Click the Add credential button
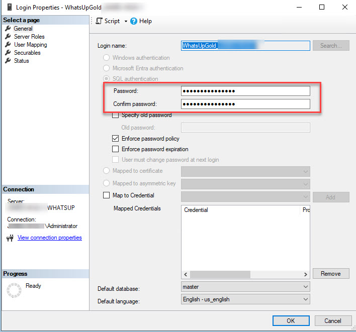The width and height of the screenshot is (356, 332). 331,197
